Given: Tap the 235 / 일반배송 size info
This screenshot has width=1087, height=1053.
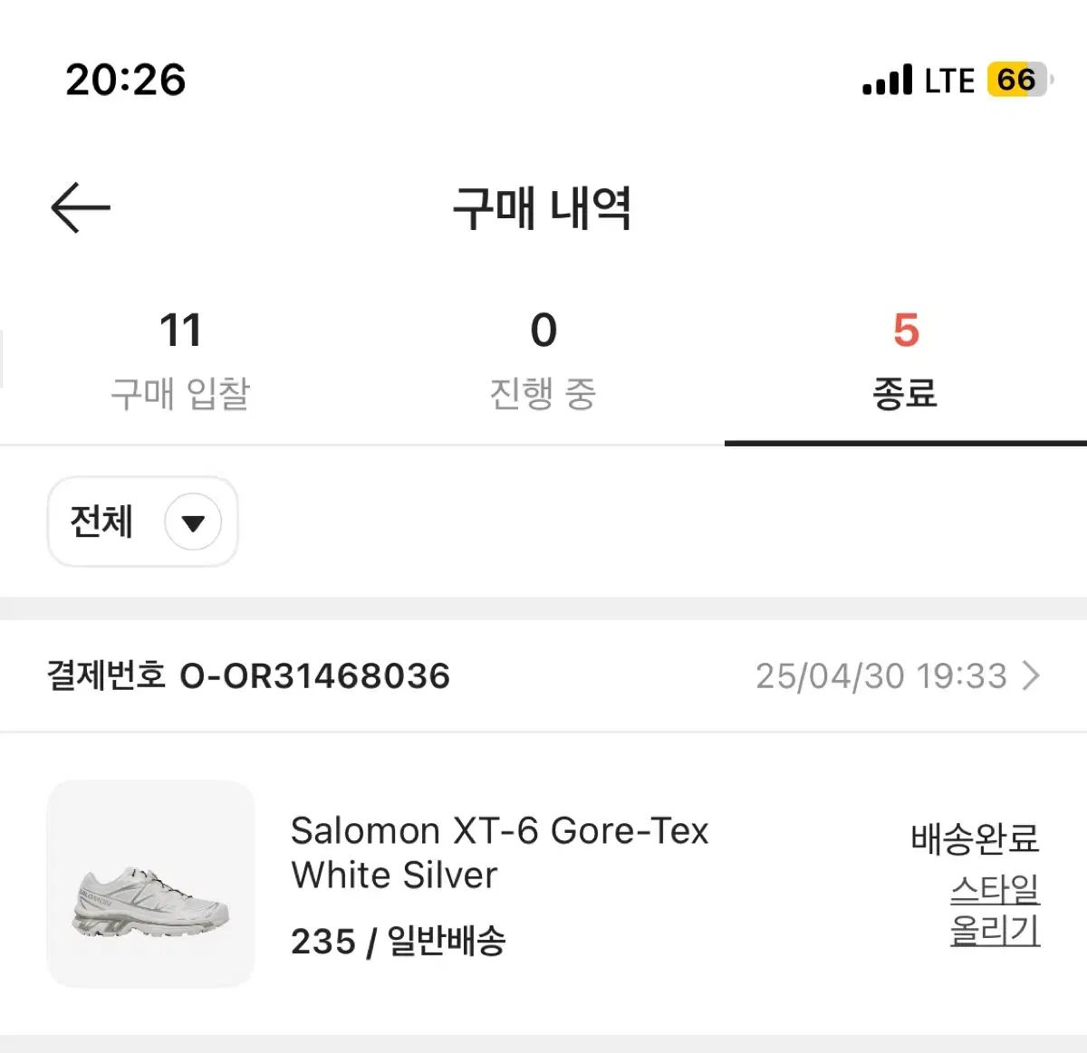Looking at the screenshot, I should 398,941.
